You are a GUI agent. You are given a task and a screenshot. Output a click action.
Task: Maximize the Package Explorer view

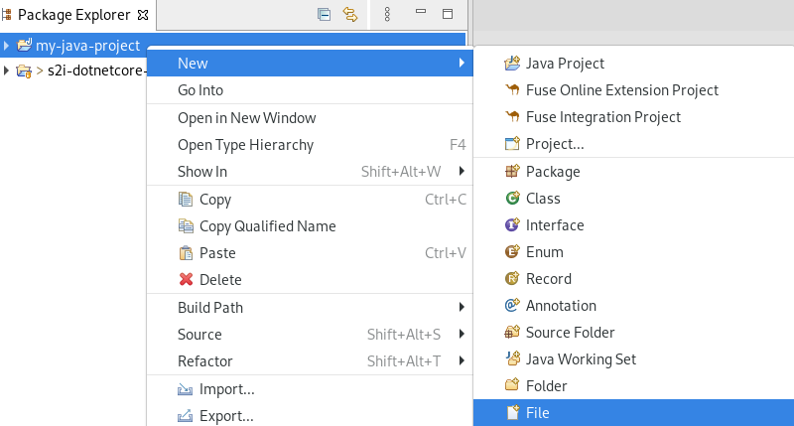(447, 14)
